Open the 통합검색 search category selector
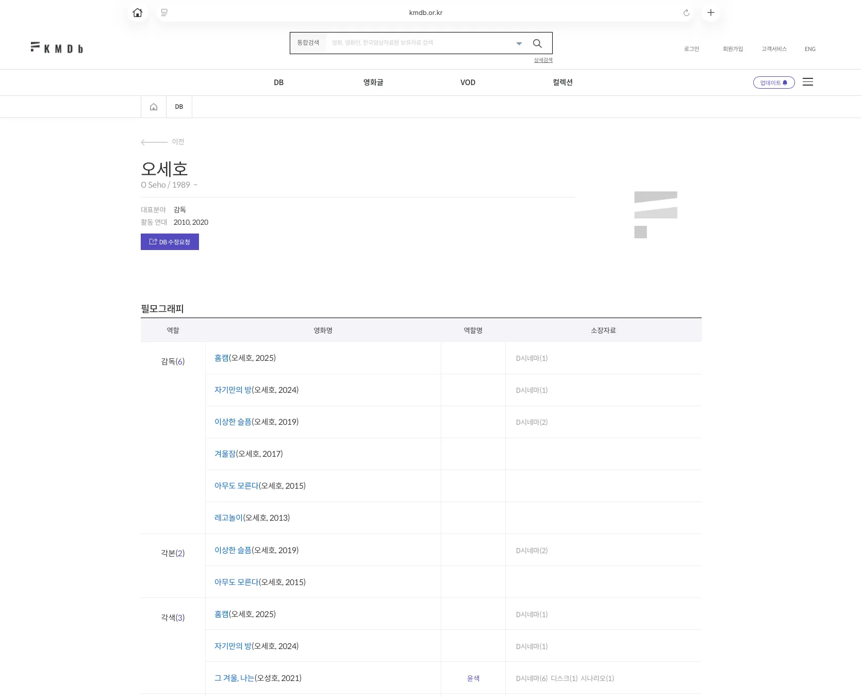 tap(308, 43)
